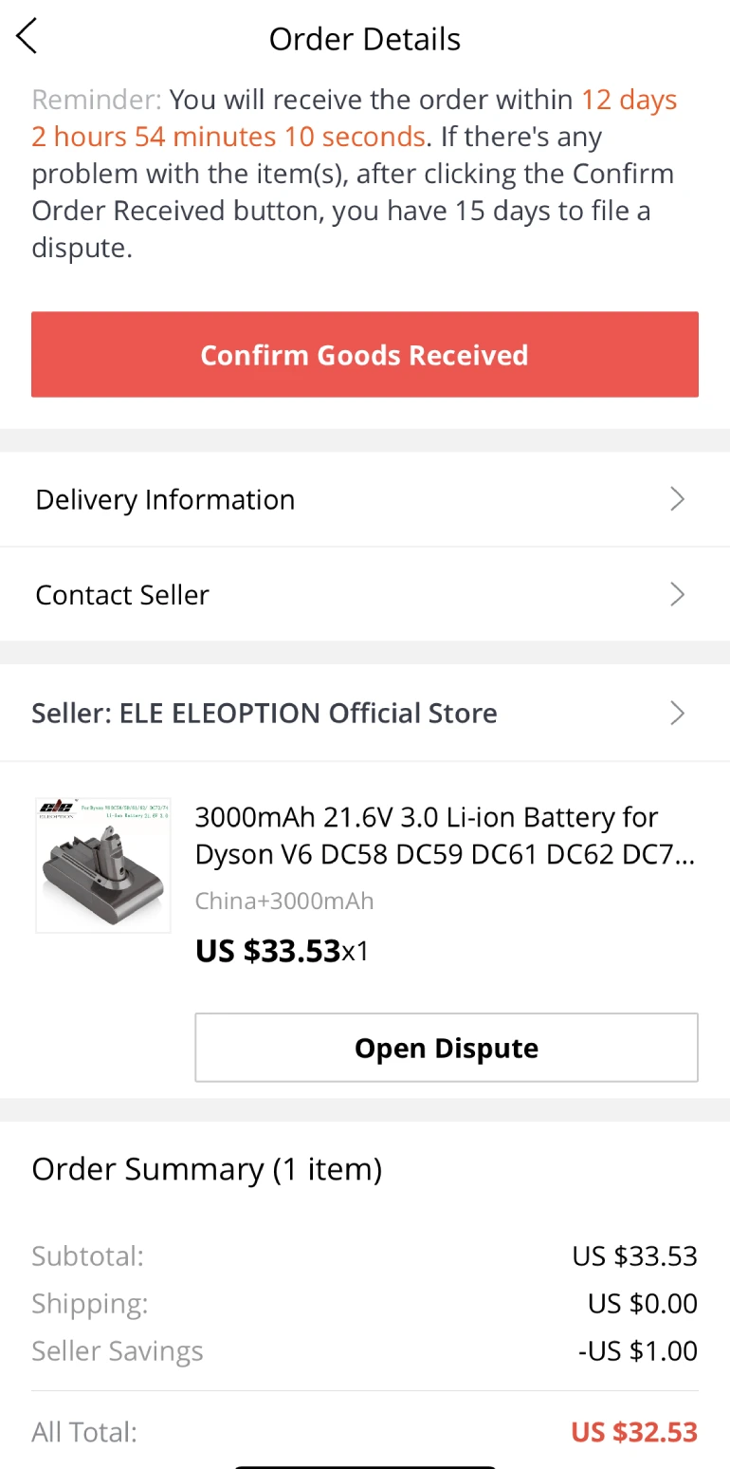
Task: Open the 3000mAh Li-ion Battery title
Action: tap(445, 835)
